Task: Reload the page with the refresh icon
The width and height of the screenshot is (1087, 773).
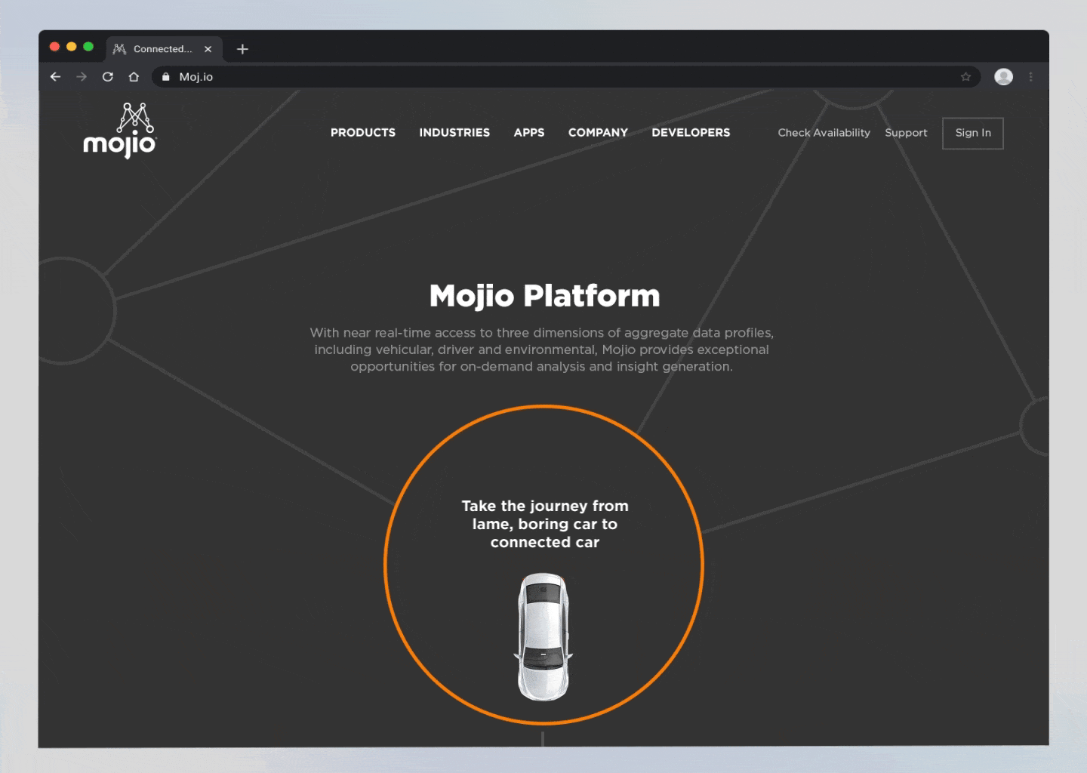Action: pos(108,76)
